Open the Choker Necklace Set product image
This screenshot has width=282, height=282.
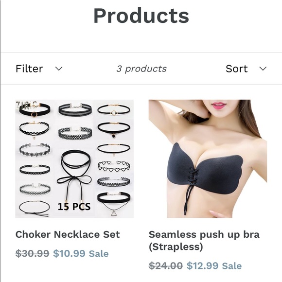pos(74,159)
